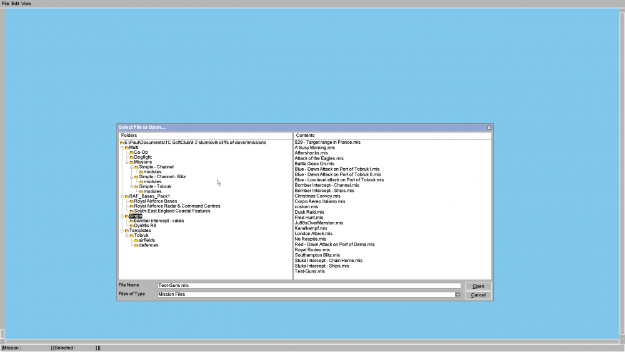Viewport: 625px width, 352px height.
Task: Select Blue - Low level attack on Port of Tobruk.mis
Action: [x=339, y=180]
